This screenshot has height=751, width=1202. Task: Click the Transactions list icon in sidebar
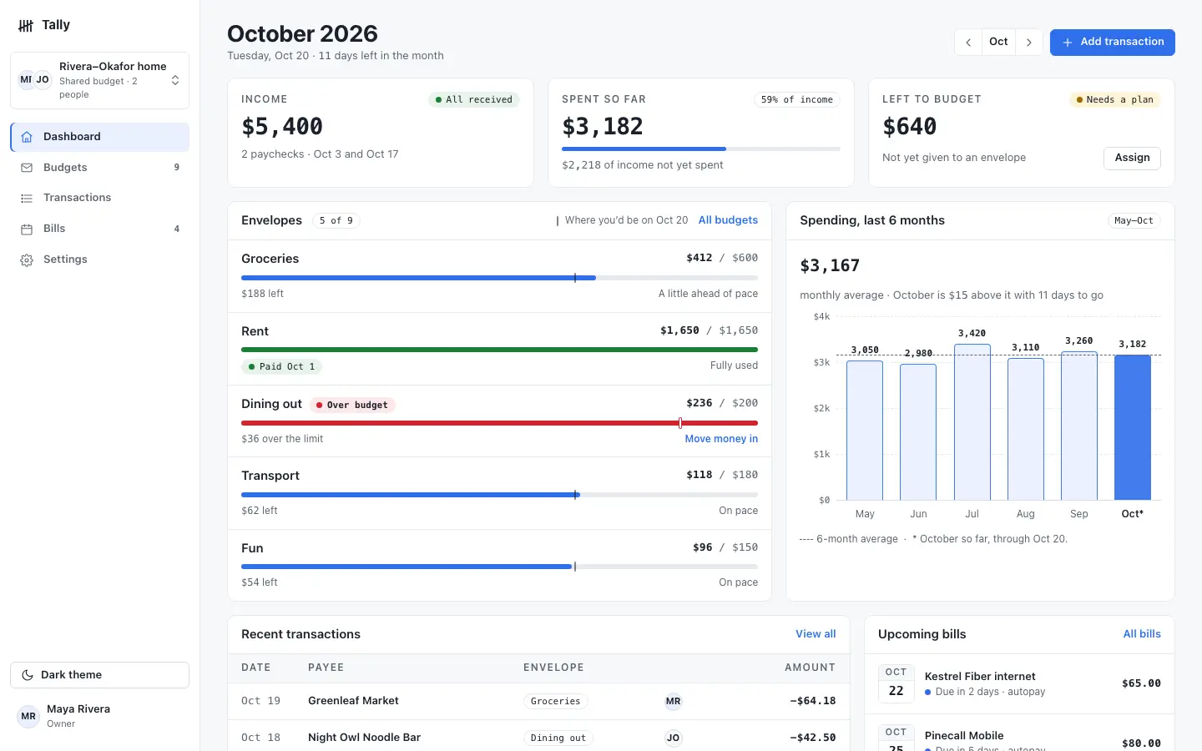pos(27,198)
